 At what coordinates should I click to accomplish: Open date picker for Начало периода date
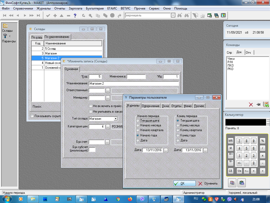166,150
